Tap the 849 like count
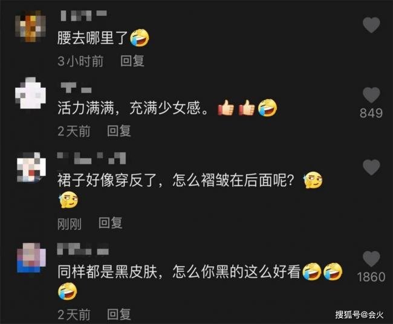 click(371, 113)
